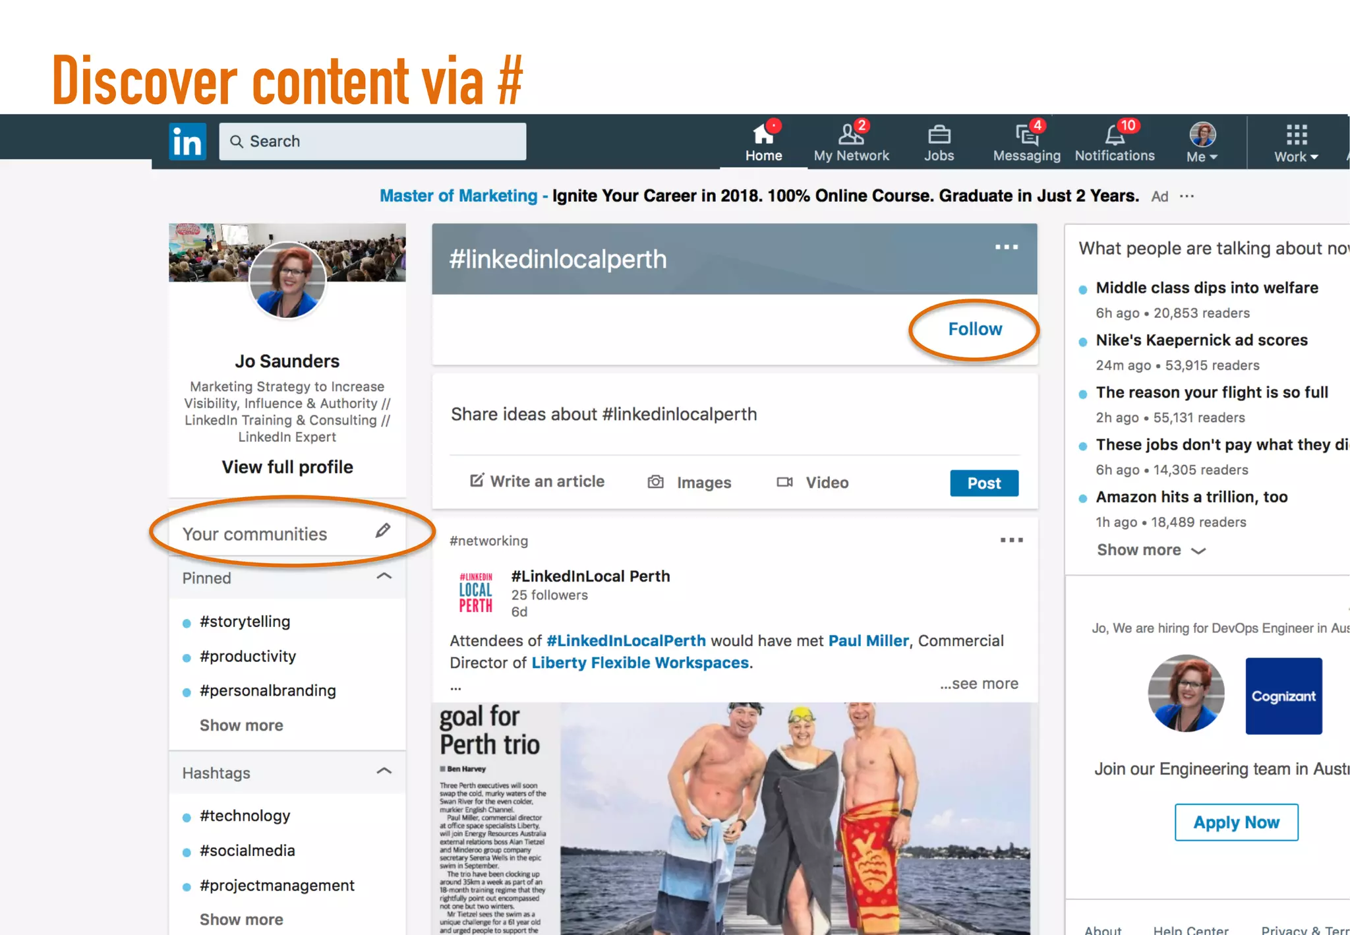Open #projectmanagement hashtag

(277, 886)
